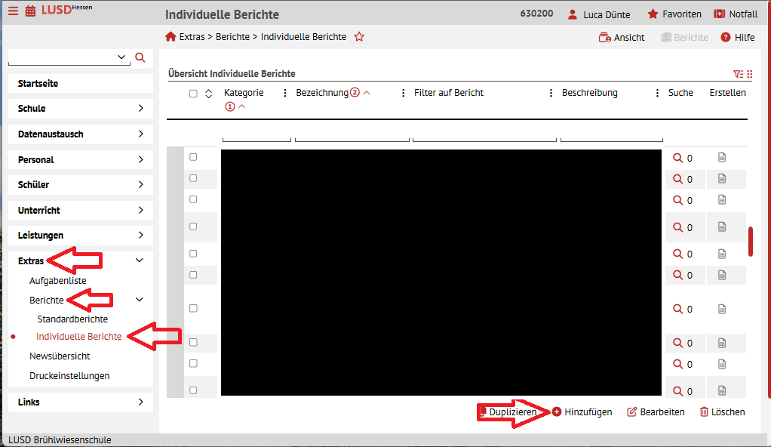
Task: Click the magnifier search icon in sidebar
Action: pyautogui.click(x=140, y=57)
